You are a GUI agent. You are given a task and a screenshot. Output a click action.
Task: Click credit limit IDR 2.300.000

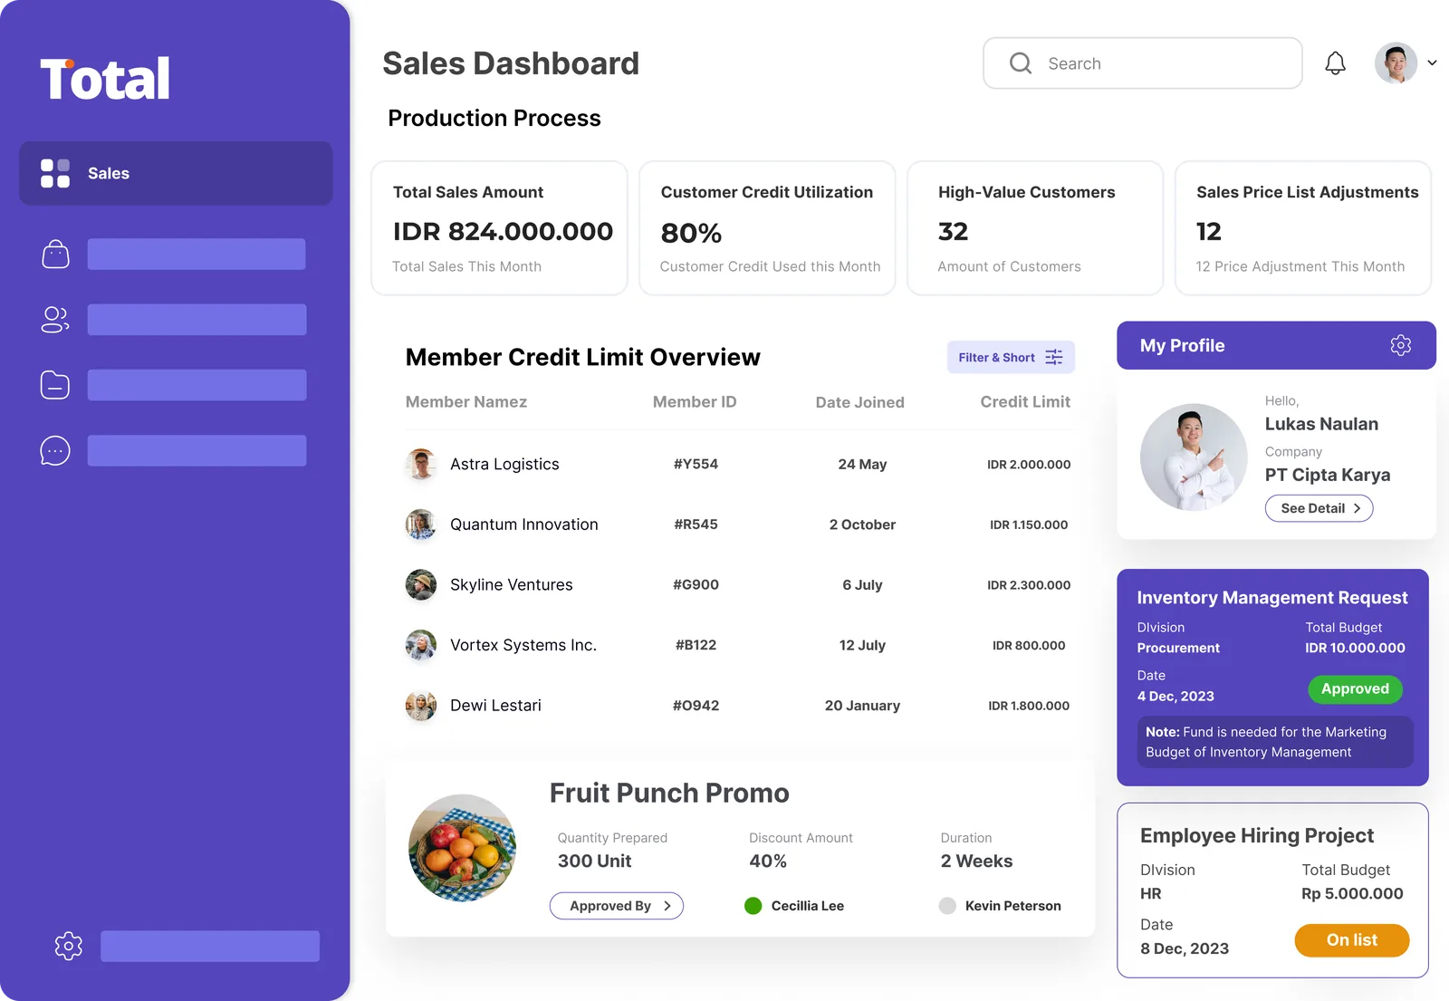click(1029, 585)
